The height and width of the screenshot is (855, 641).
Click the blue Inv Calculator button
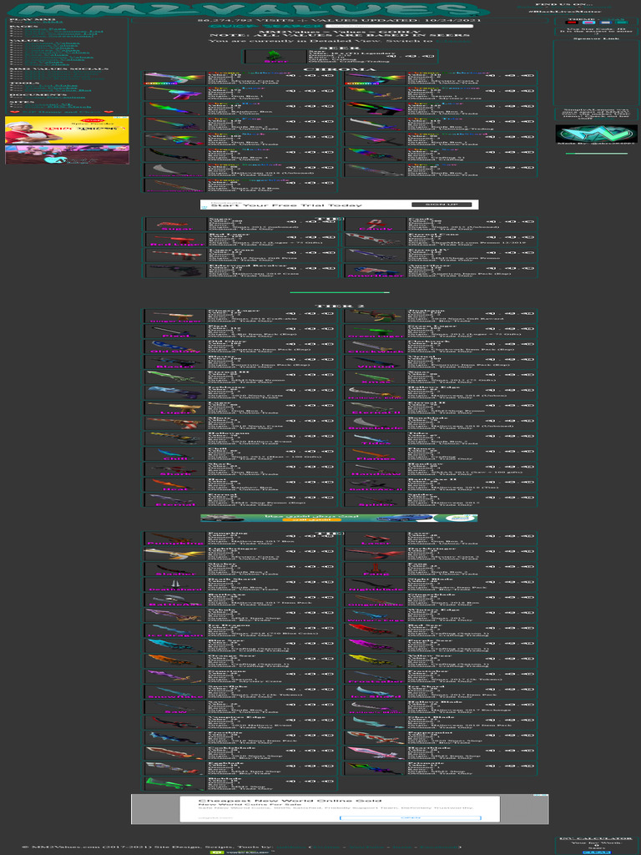[596, 852]
